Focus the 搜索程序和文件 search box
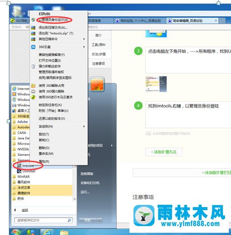This screenshot has height=235, width=231. tap(43, 220)
